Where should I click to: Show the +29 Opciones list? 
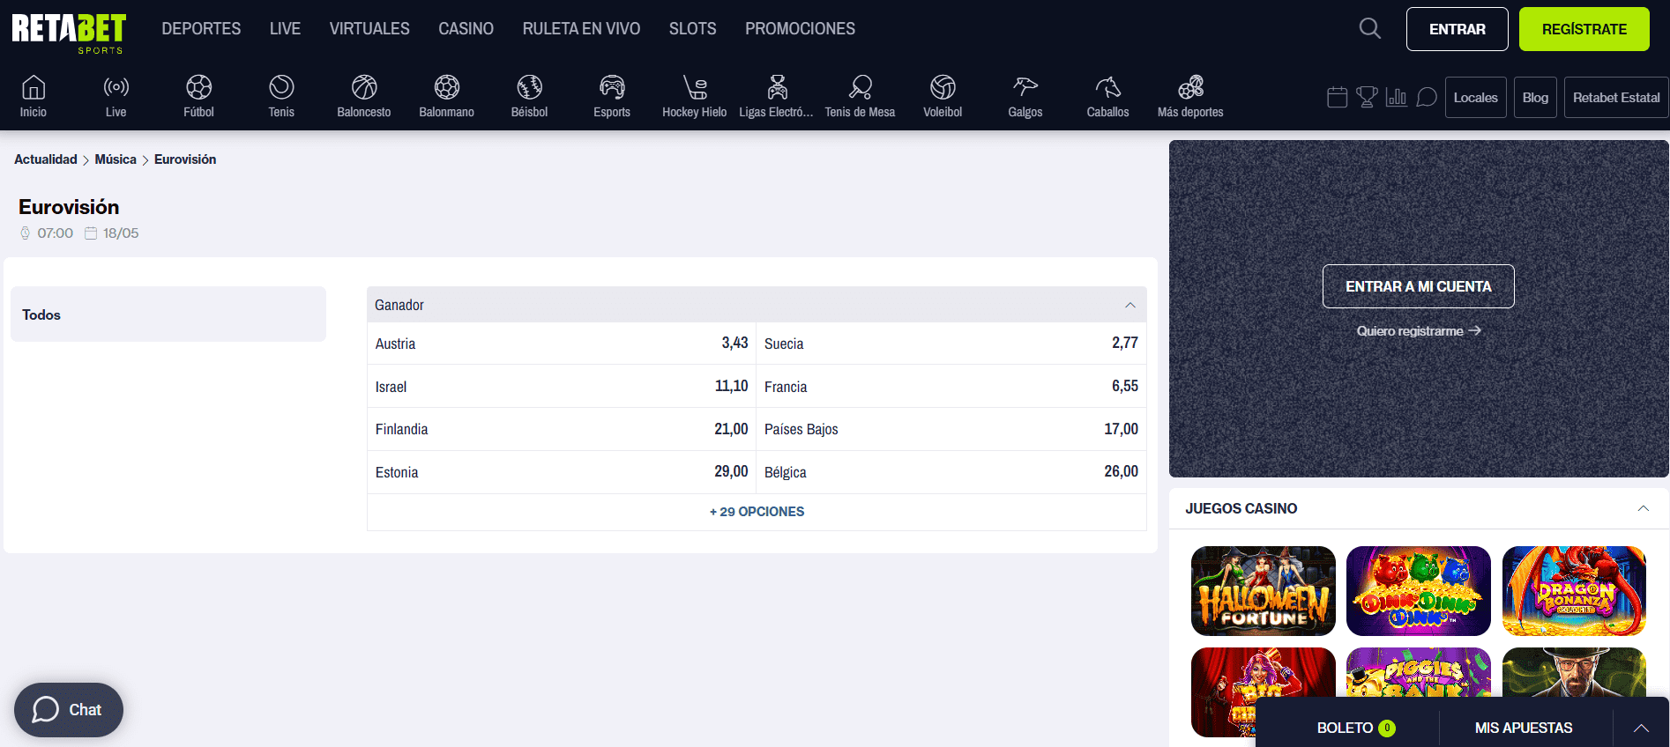pyautogui.click(x=757, y=512)
